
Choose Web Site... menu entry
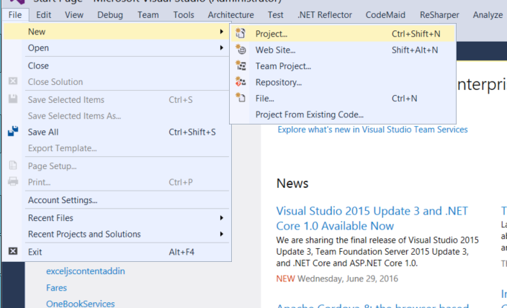pos(343,50)
